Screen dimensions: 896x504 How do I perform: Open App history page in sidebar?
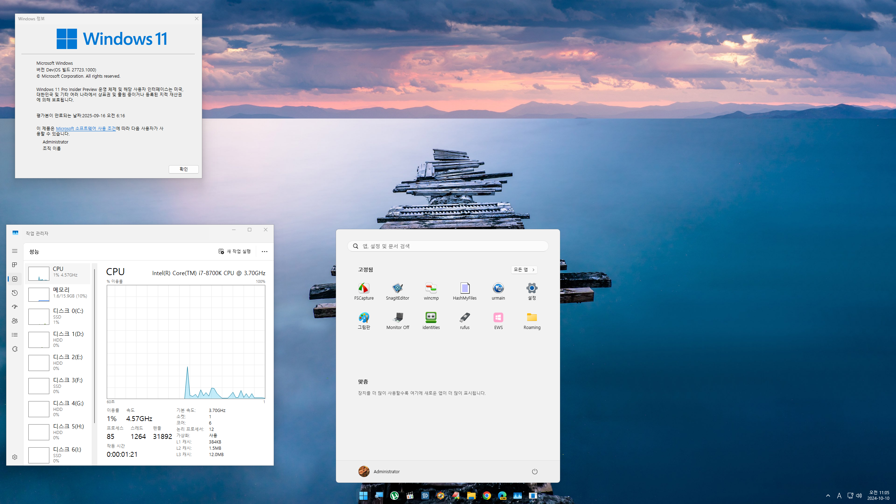pyautogui.click(x=15, y=293)
